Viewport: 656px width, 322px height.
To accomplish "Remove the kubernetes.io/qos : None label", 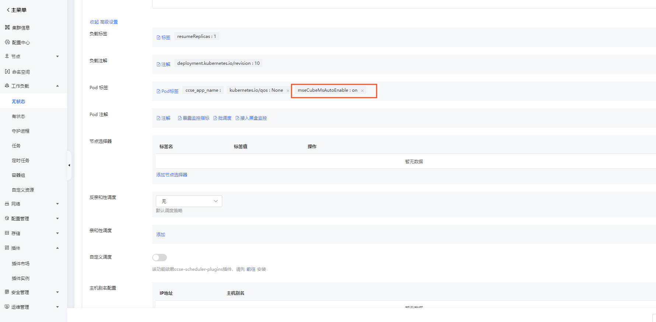I will pos(288,91).
